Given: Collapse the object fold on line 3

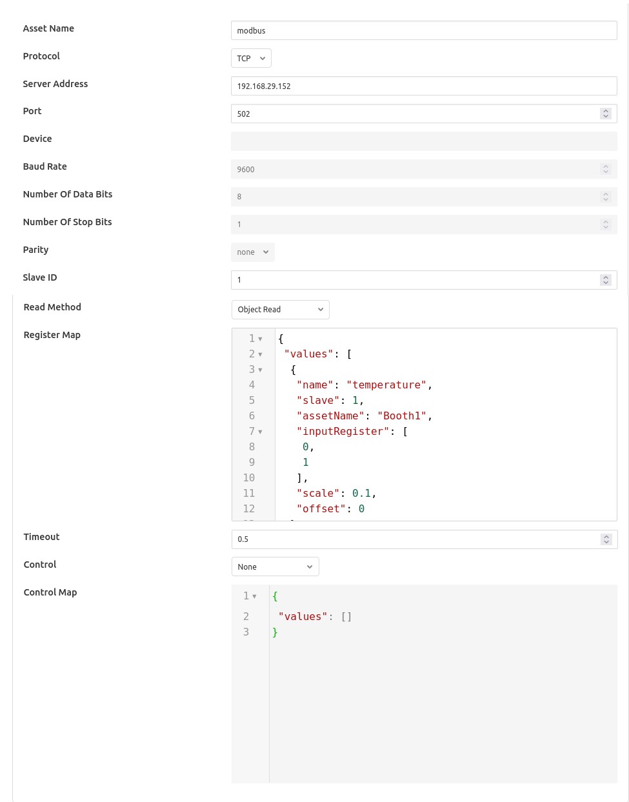Looking at the screenshot, I should tap(260, 370).
